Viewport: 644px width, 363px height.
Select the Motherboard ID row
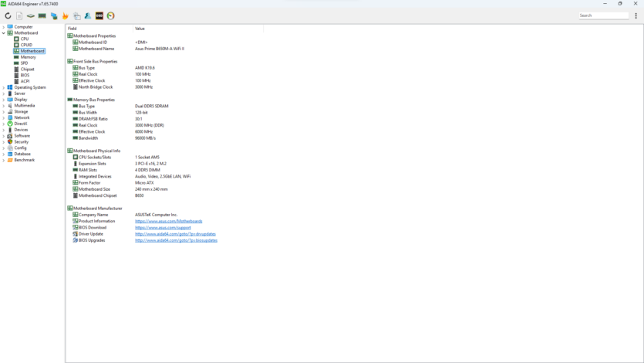click(x=110, y=42)
